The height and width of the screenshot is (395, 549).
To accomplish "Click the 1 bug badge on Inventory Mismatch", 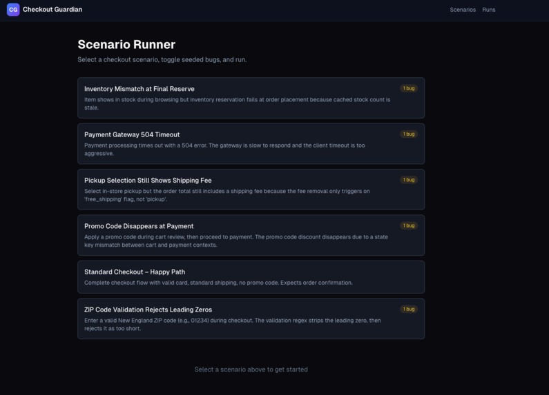I will pyautogui.click(x=409, y=88).
